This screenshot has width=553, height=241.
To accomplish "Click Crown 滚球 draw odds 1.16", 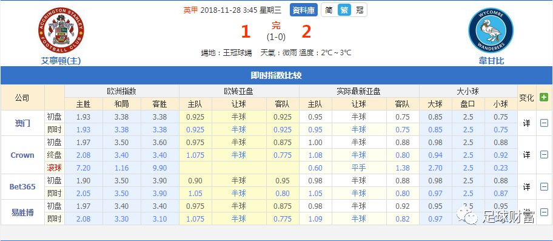I will point(122,168).
